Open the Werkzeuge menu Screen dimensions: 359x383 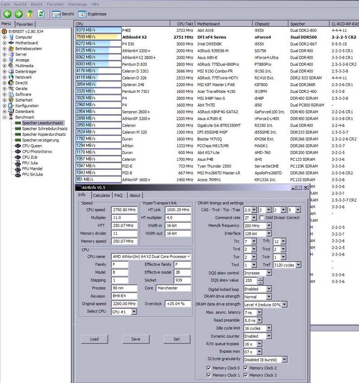77,4
